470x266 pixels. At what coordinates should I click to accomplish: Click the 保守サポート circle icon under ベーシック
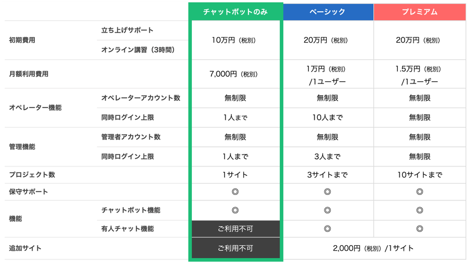coord(328,192)
